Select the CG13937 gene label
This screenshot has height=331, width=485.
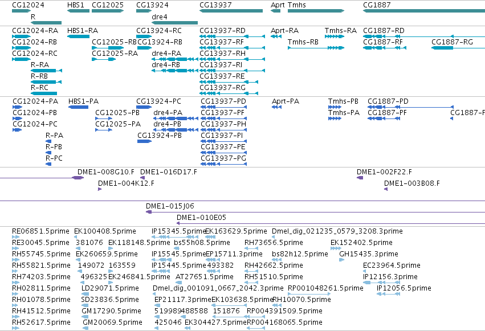(x=215, y=5)
